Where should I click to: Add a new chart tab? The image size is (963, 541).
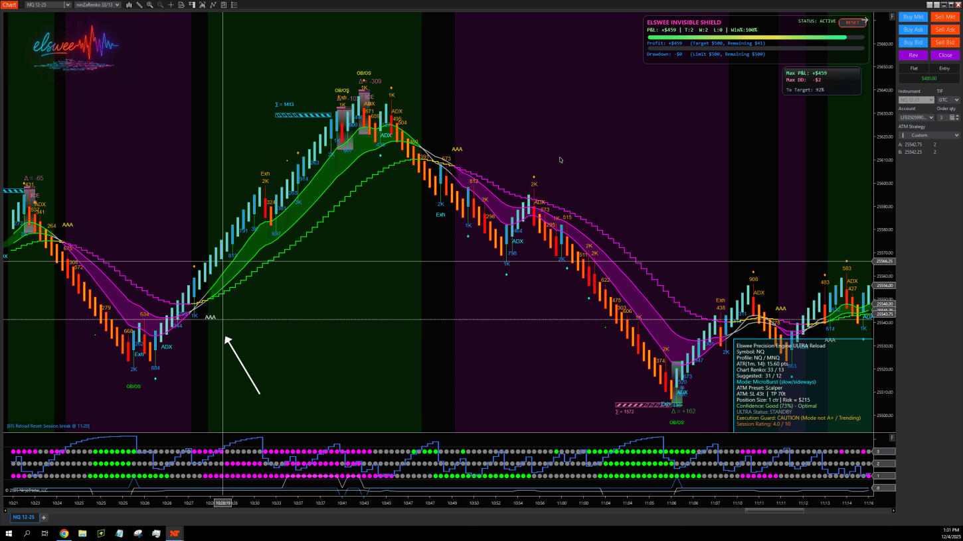(44, 517)
